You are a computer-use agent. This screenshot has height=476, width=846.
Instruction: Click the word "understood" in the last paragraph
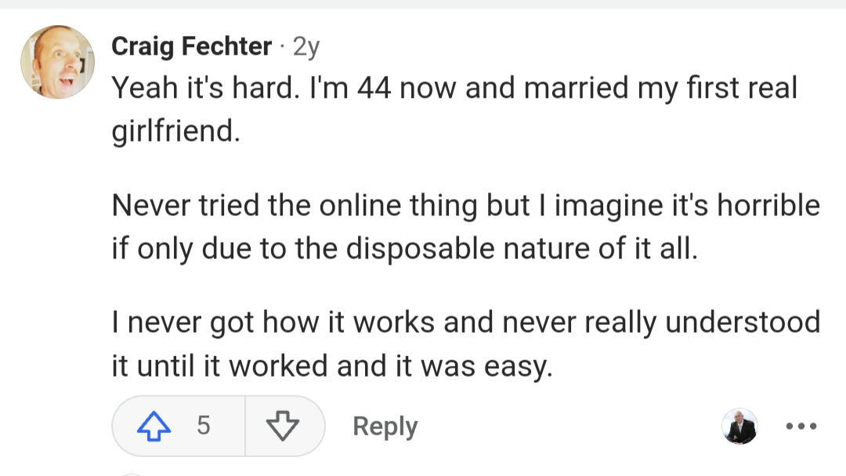[743, 323]
